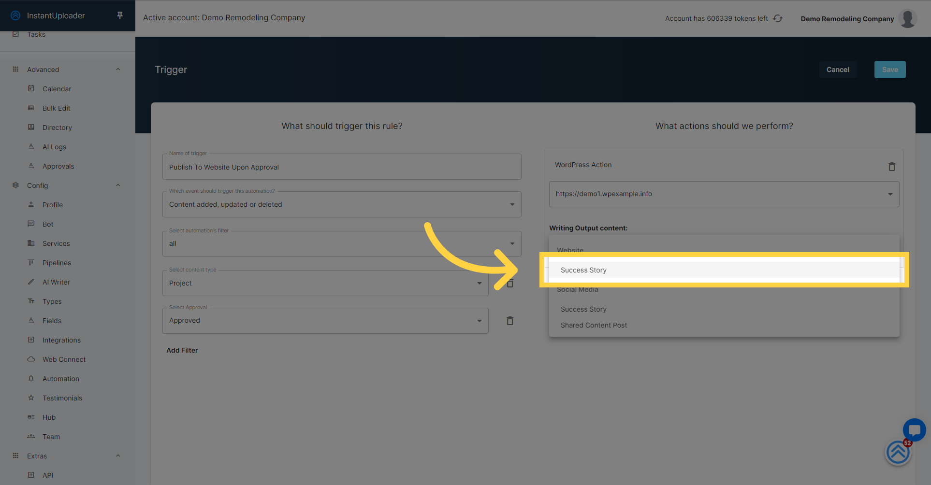Click the Config gear icon
The width and height of the screenshot is (931, 485).
15,185
